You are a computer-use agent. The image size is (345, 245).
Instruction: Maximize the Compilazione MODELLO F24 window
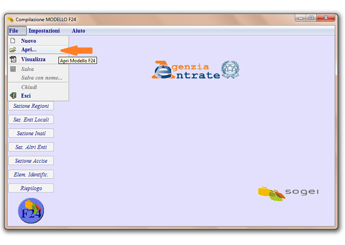coord(311,18)
